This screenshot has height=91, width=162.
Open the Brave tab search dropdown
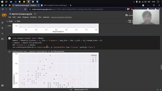click(143, 5)
